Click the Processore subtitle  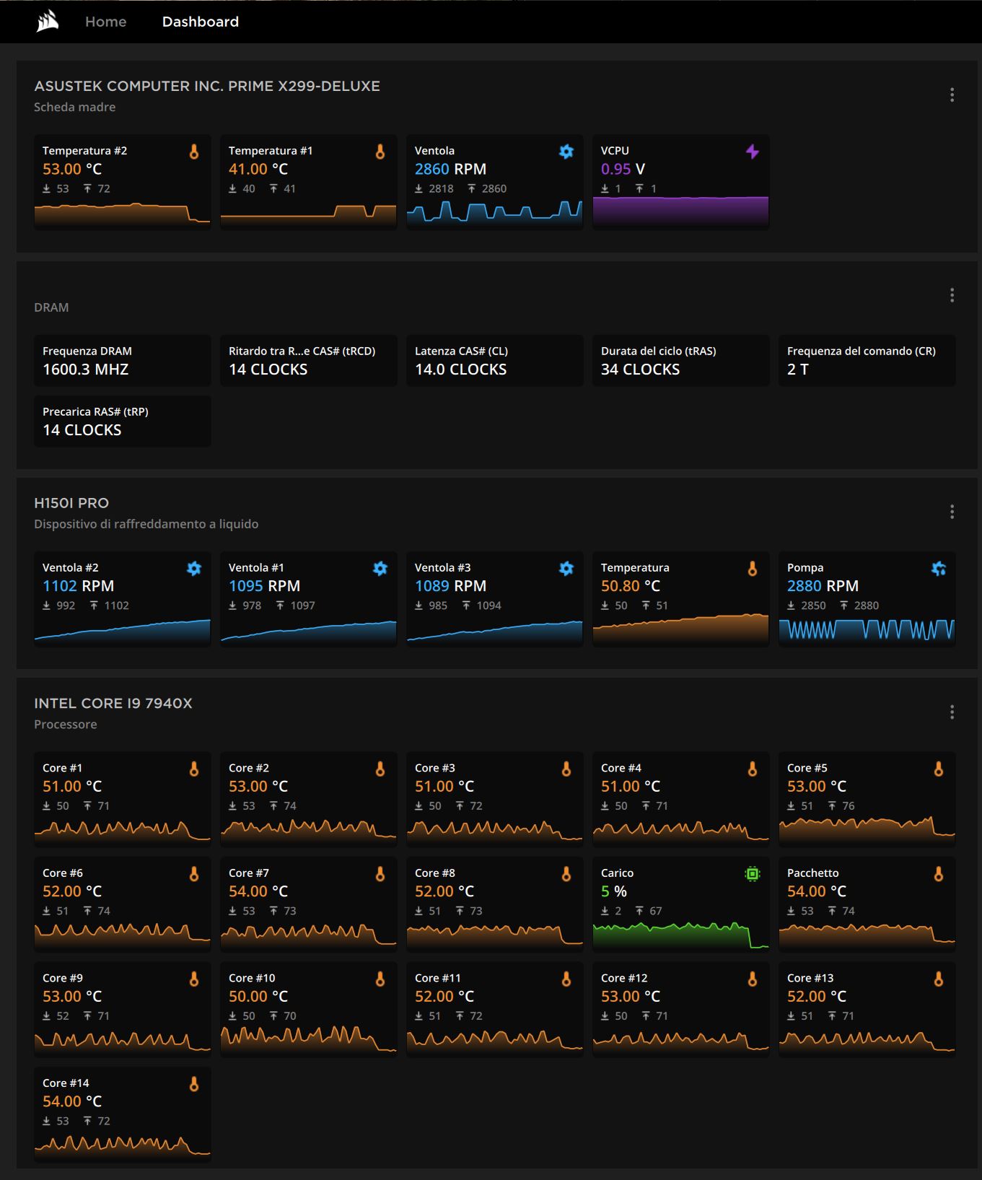pyautogui.click(x=65, y=725)
